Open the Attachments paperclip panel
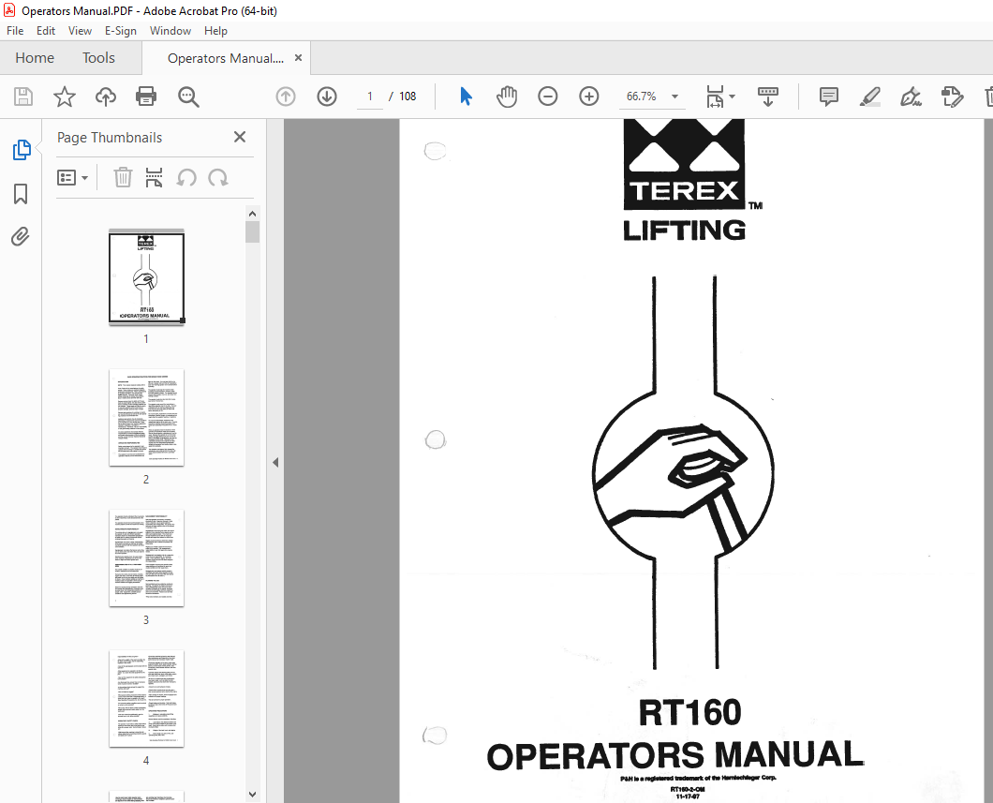Image resolution: width=993 pixels, height=803 pixels. 21,237
